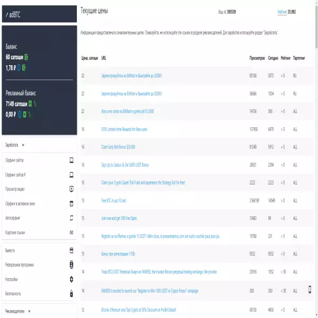
Task: Click the Автосерфинг repeat arrows icon
Action: pos(71,218)
